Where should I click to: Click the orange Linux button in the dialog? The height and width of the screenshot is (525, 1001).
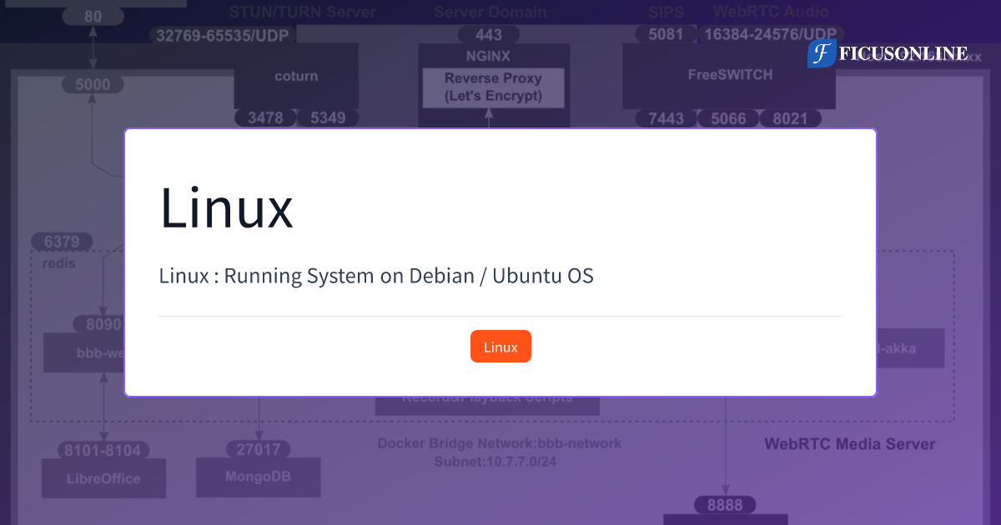(x=500, y=346)
